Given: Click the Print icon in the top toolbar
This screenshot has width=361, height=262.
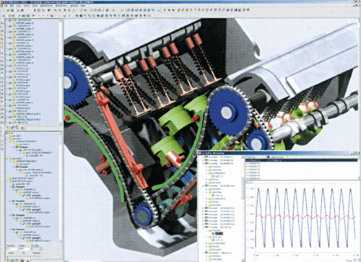Looking at the screenshot, I should pos(22,10).
